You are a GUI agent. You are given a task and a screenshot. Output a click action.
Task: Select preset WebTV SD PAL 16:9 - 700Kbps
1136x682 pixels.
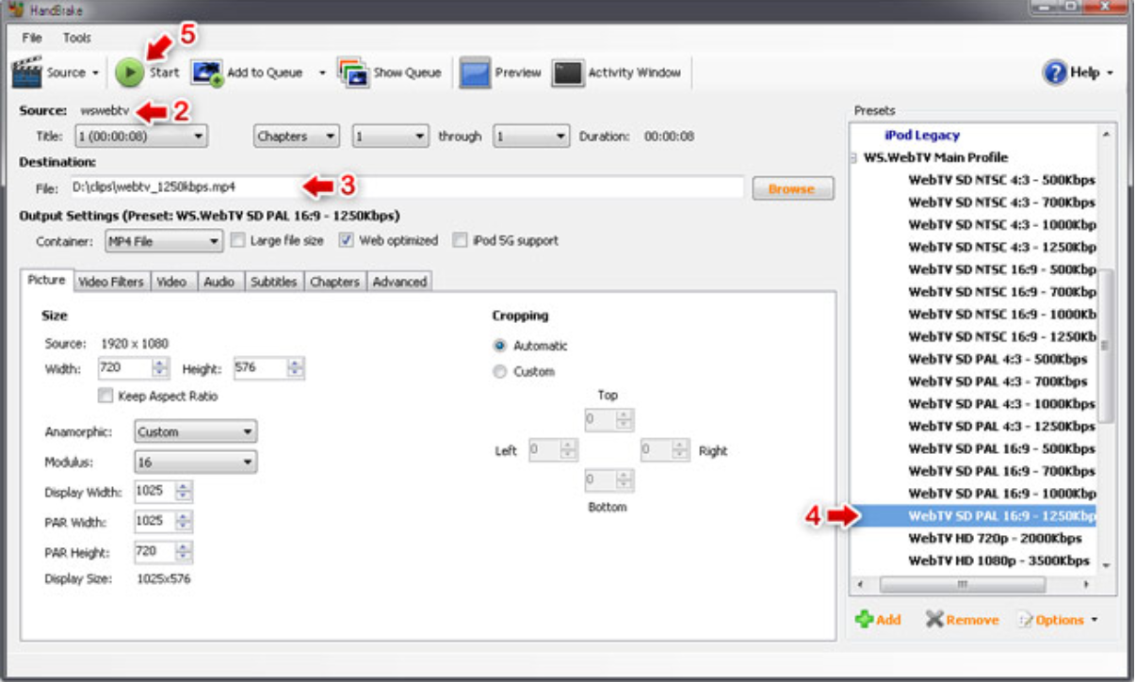pyautogui.click(x=1001, y=471)
